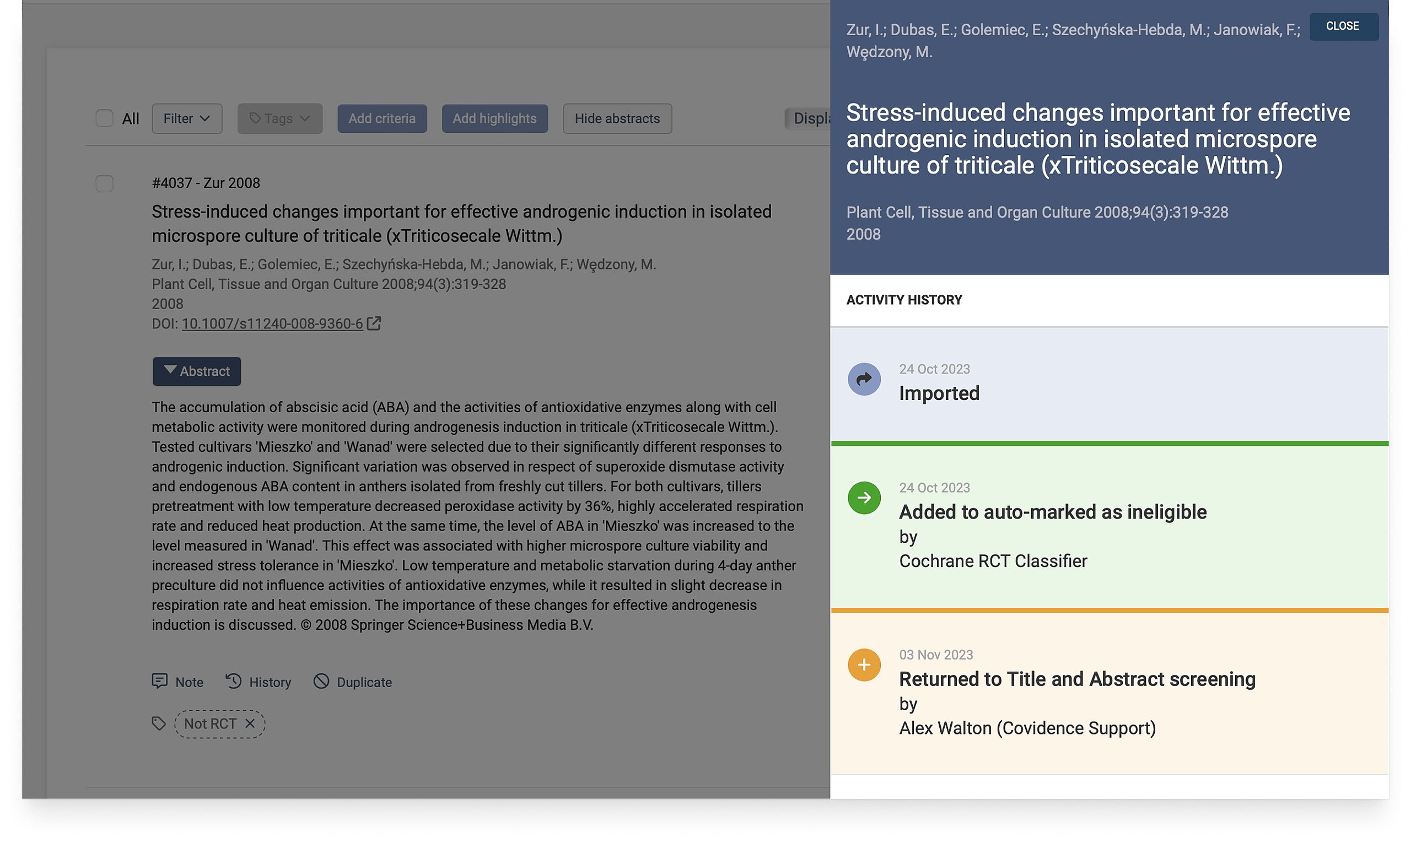This screenshot has height=843, width=1411.
Task: Collapse the Abstract expander
Action: pyautogui.click(x=197, y=371)
